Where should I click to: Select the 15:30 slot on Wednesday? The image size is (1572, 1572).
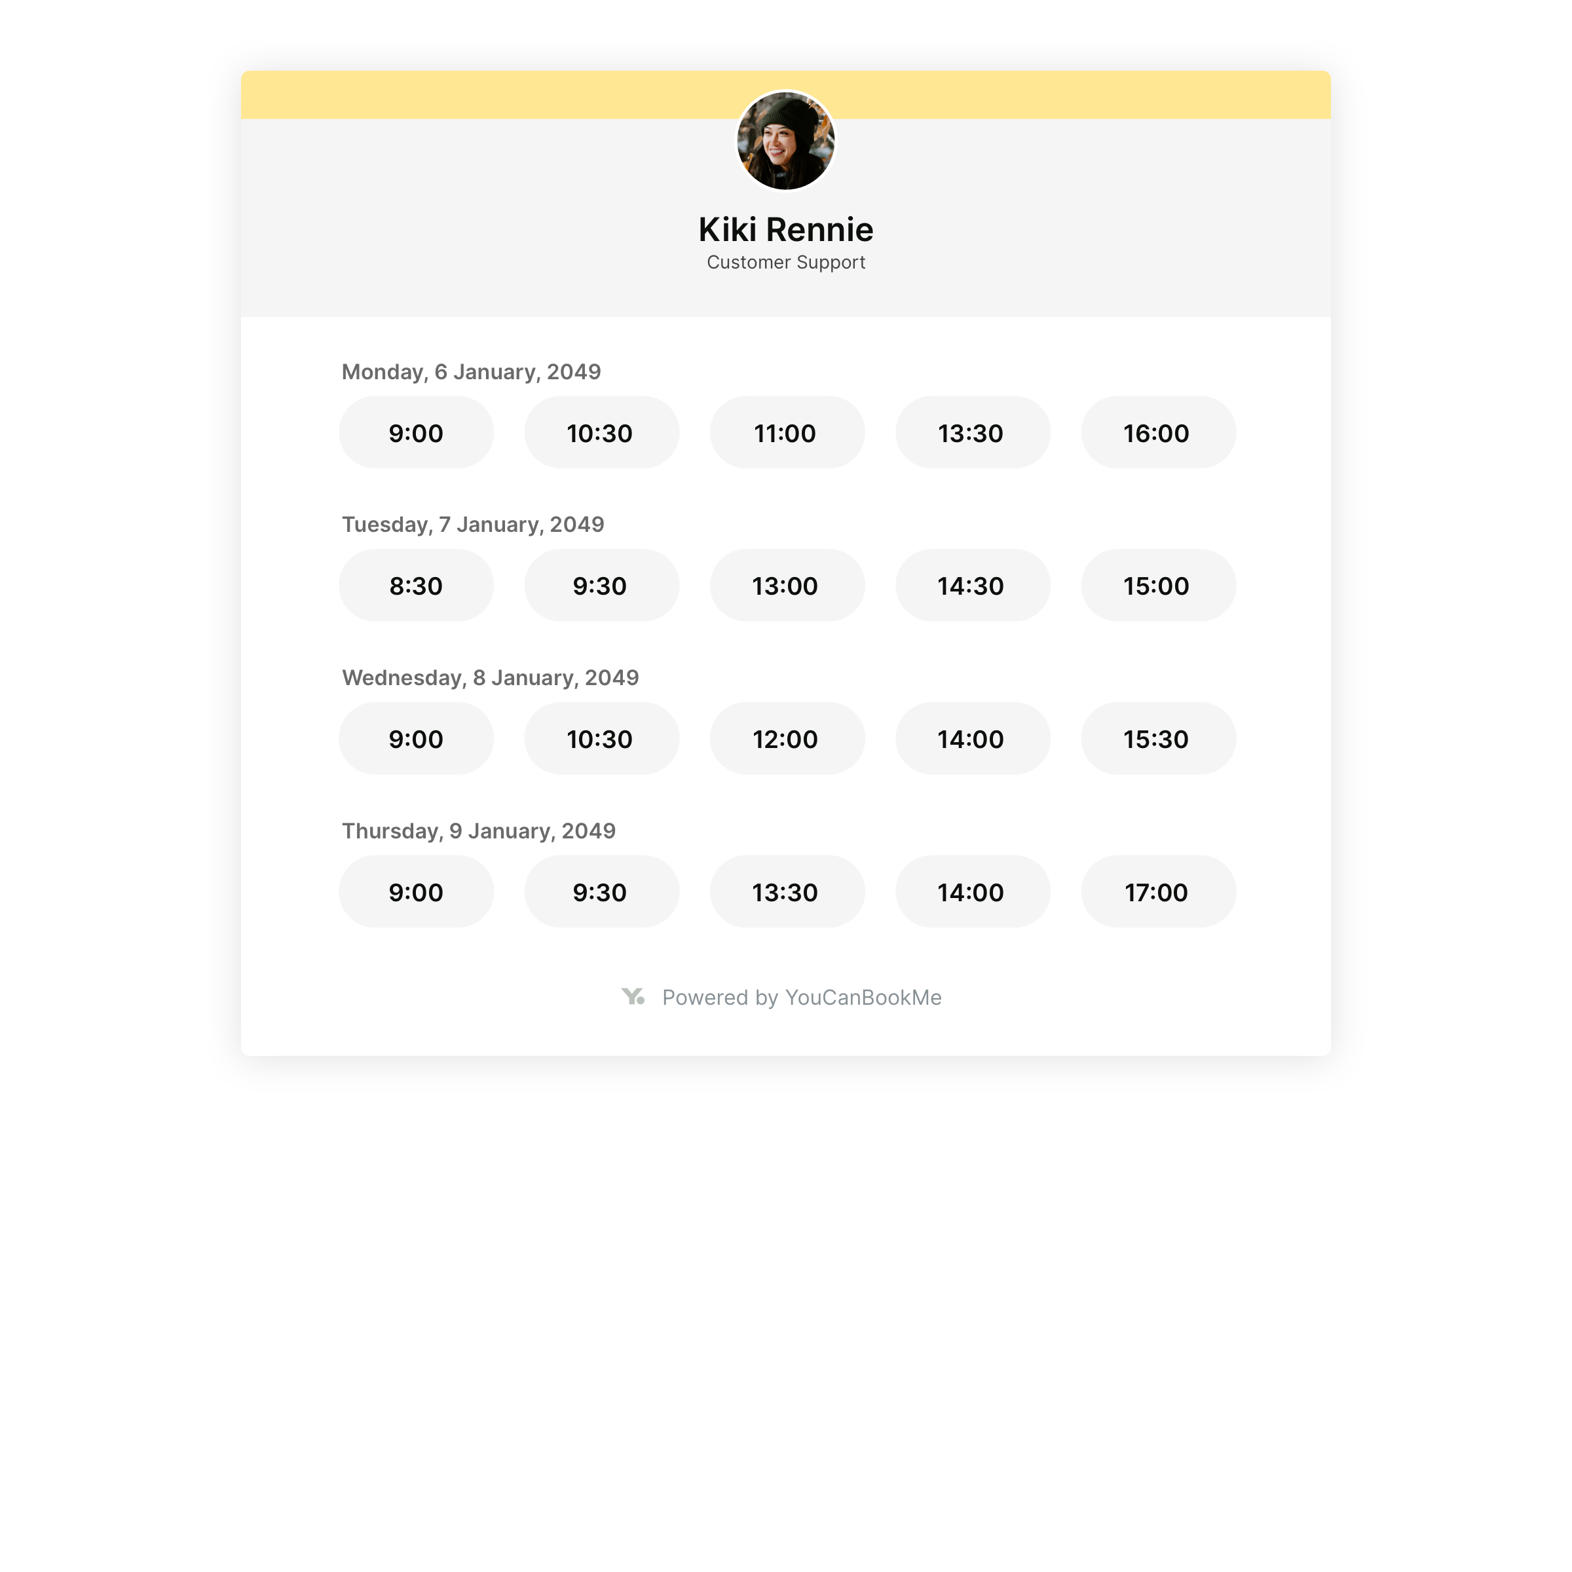point(1158,738)
